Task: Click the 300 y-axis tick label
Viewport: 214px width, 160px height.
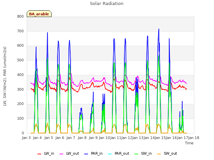Action: 20,90
